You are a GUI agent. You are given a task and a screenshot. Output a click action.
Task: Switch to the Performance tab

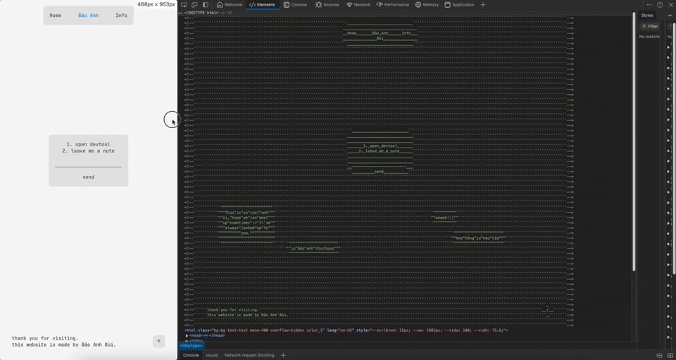pos(393,5)
